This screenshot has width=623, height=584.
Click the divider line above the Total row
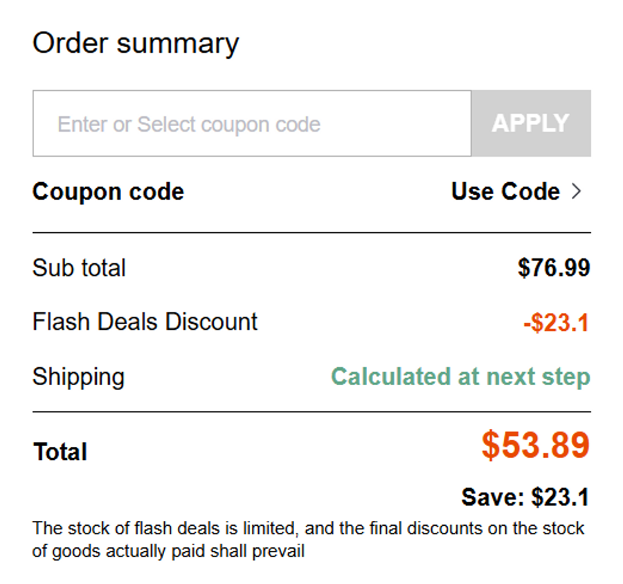[311, 412]
